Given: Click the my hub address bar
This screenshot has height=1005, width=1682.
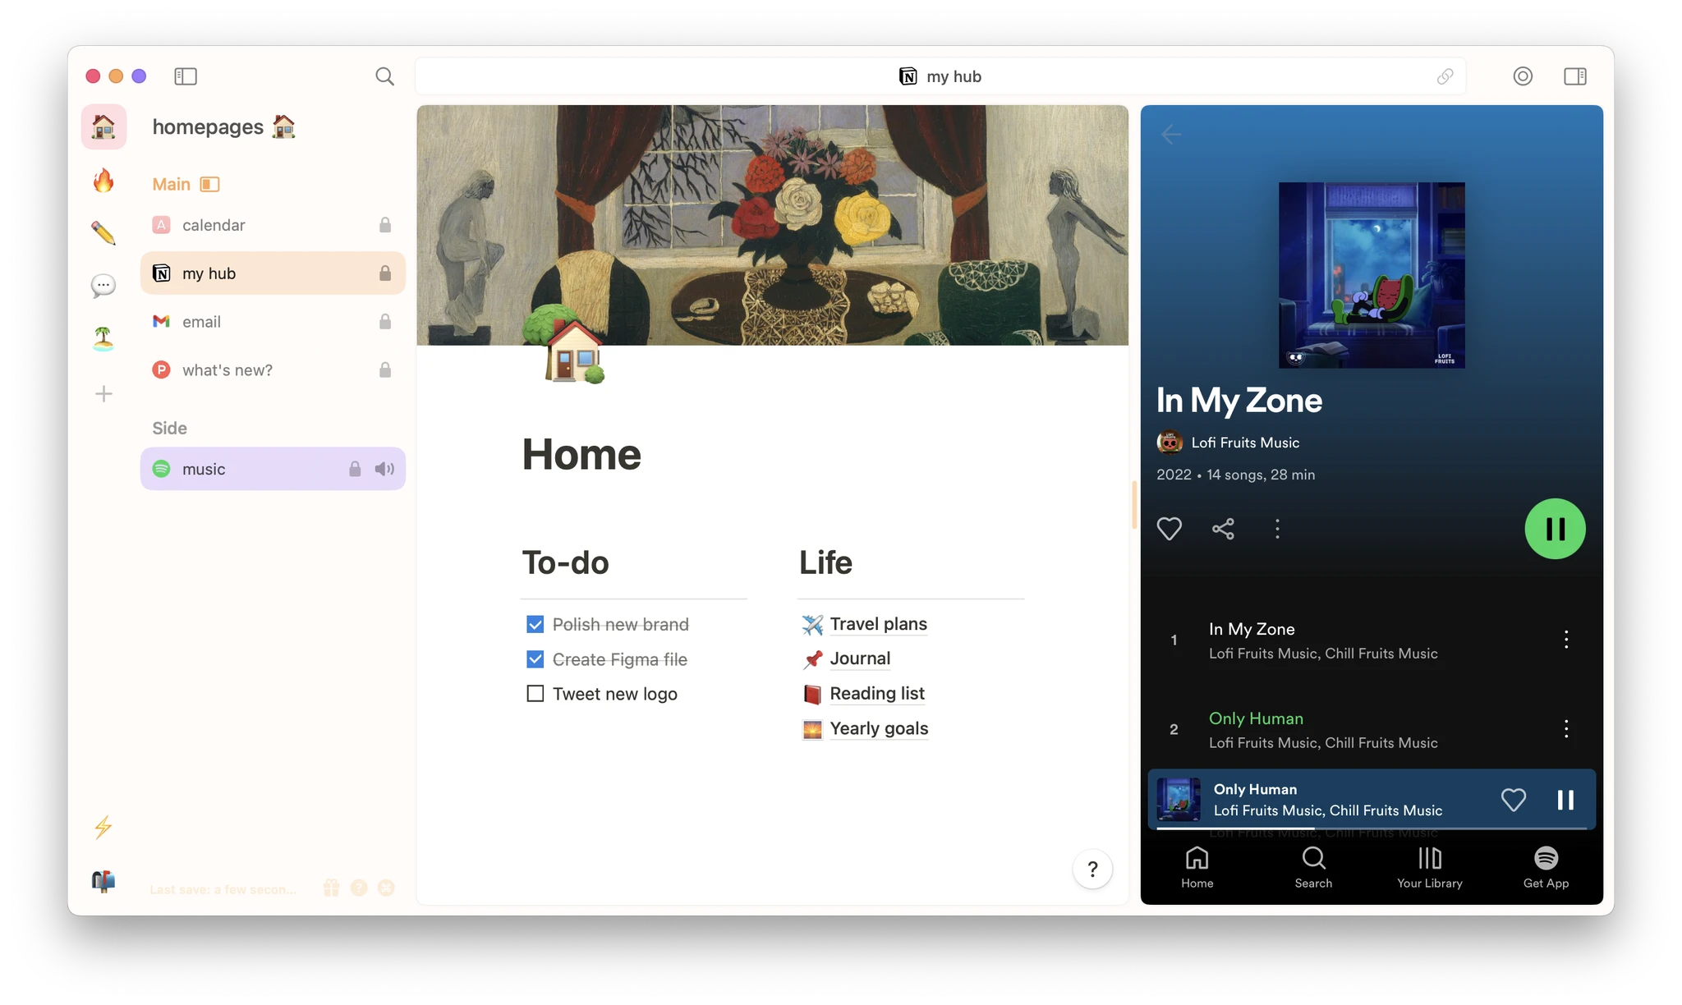Looking at the screenshot, I should 940,76.
